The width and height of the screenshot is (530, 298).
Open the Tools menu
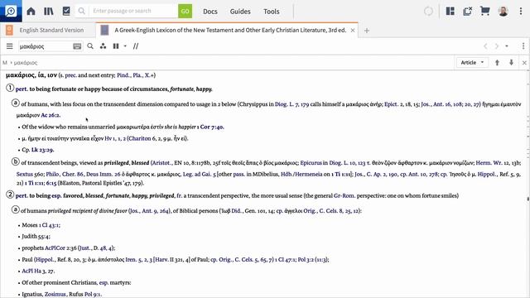271,12
